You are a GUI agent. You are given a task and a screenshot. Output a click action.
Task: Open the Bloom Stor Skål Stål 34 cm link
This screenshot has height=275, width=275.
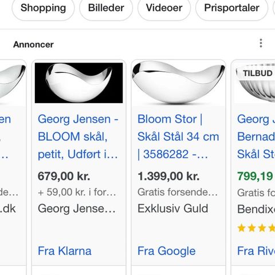(x=178, y=137)
